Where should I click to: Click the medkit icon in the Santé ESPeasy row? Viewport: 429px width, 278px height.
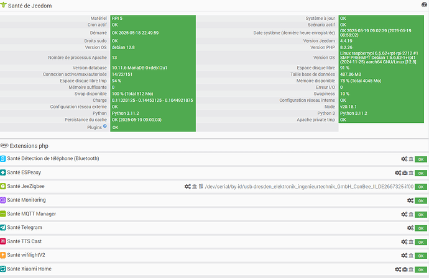[x=405, y=173]
